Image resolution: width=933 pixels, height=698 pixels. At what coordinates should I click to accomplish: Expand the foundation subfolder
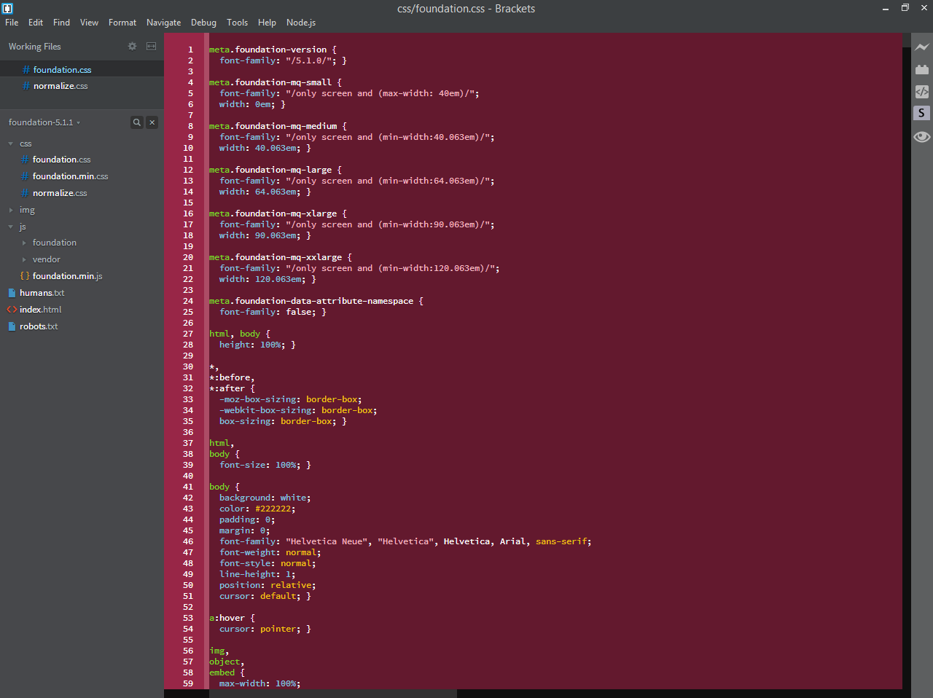point(24,243)
